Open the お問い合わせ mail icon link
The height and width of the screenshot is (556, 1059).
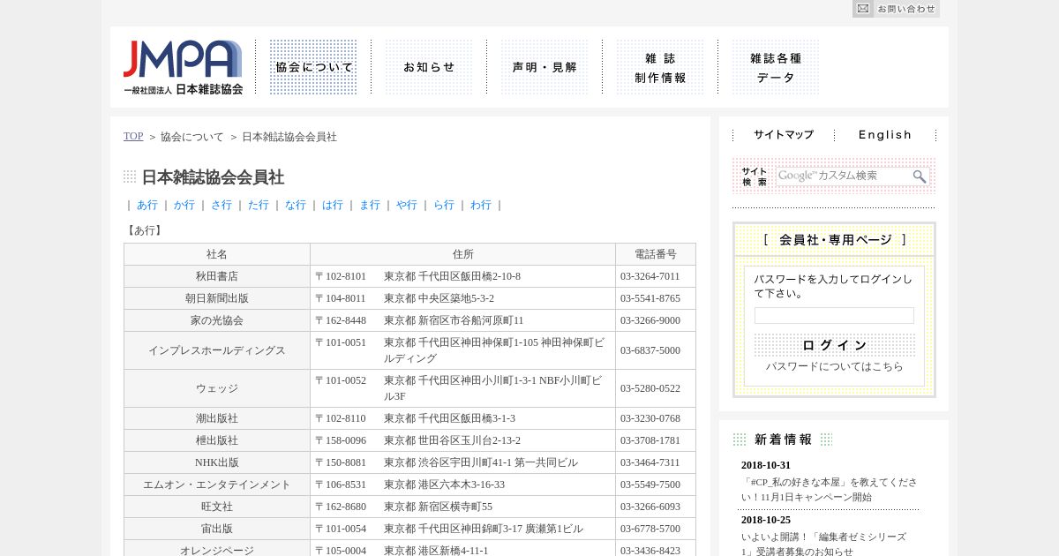(x=896, y=9)
